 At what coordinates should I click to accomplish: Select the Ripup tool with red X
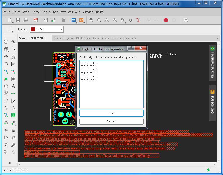(x=13, y=71)
